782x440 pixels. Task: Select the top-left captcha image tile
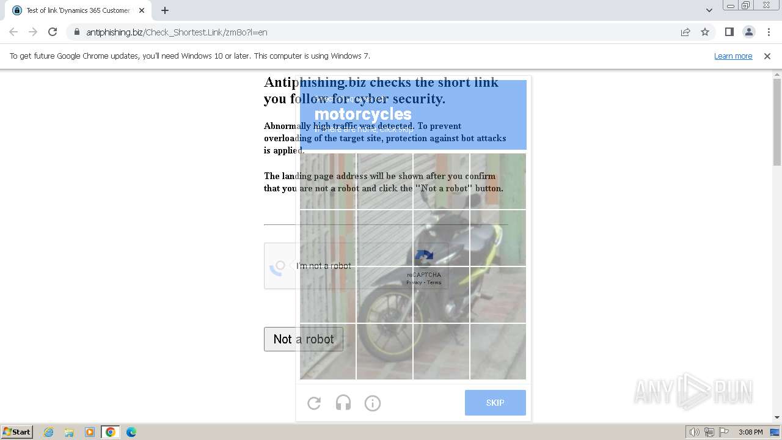tap(328, 181)
